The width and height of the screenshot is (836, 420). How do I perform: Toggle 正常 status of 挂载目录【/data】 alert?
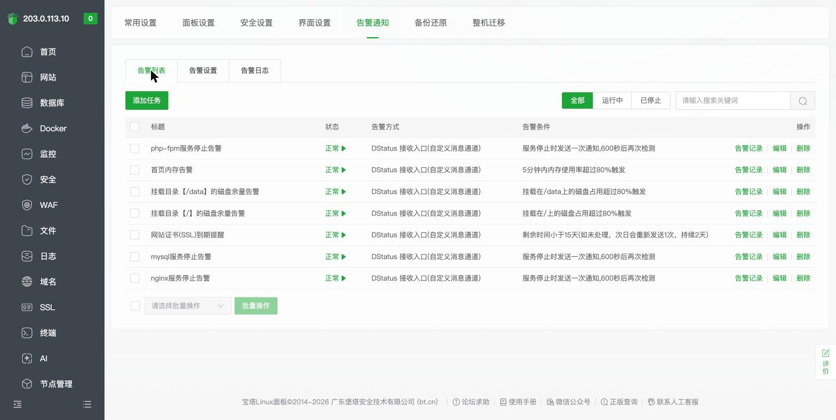336,192
